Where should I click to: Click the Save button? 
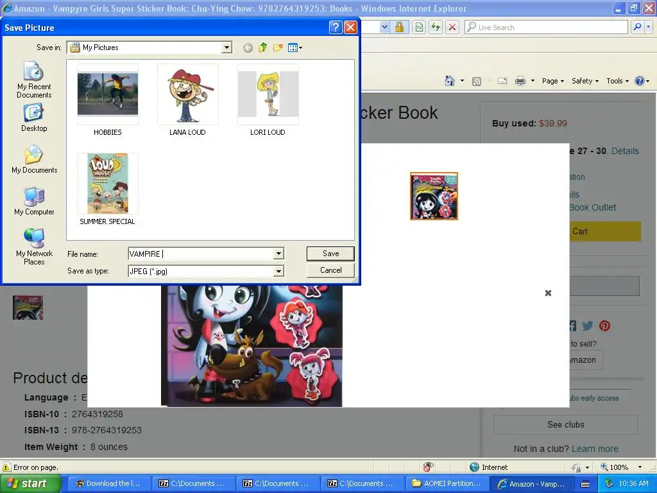coord(330,253)
